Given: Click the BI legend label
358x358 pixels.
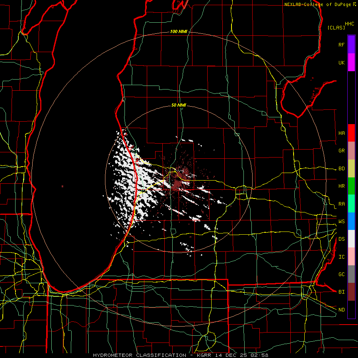Looking at the screenshot, I should point(341,292).
